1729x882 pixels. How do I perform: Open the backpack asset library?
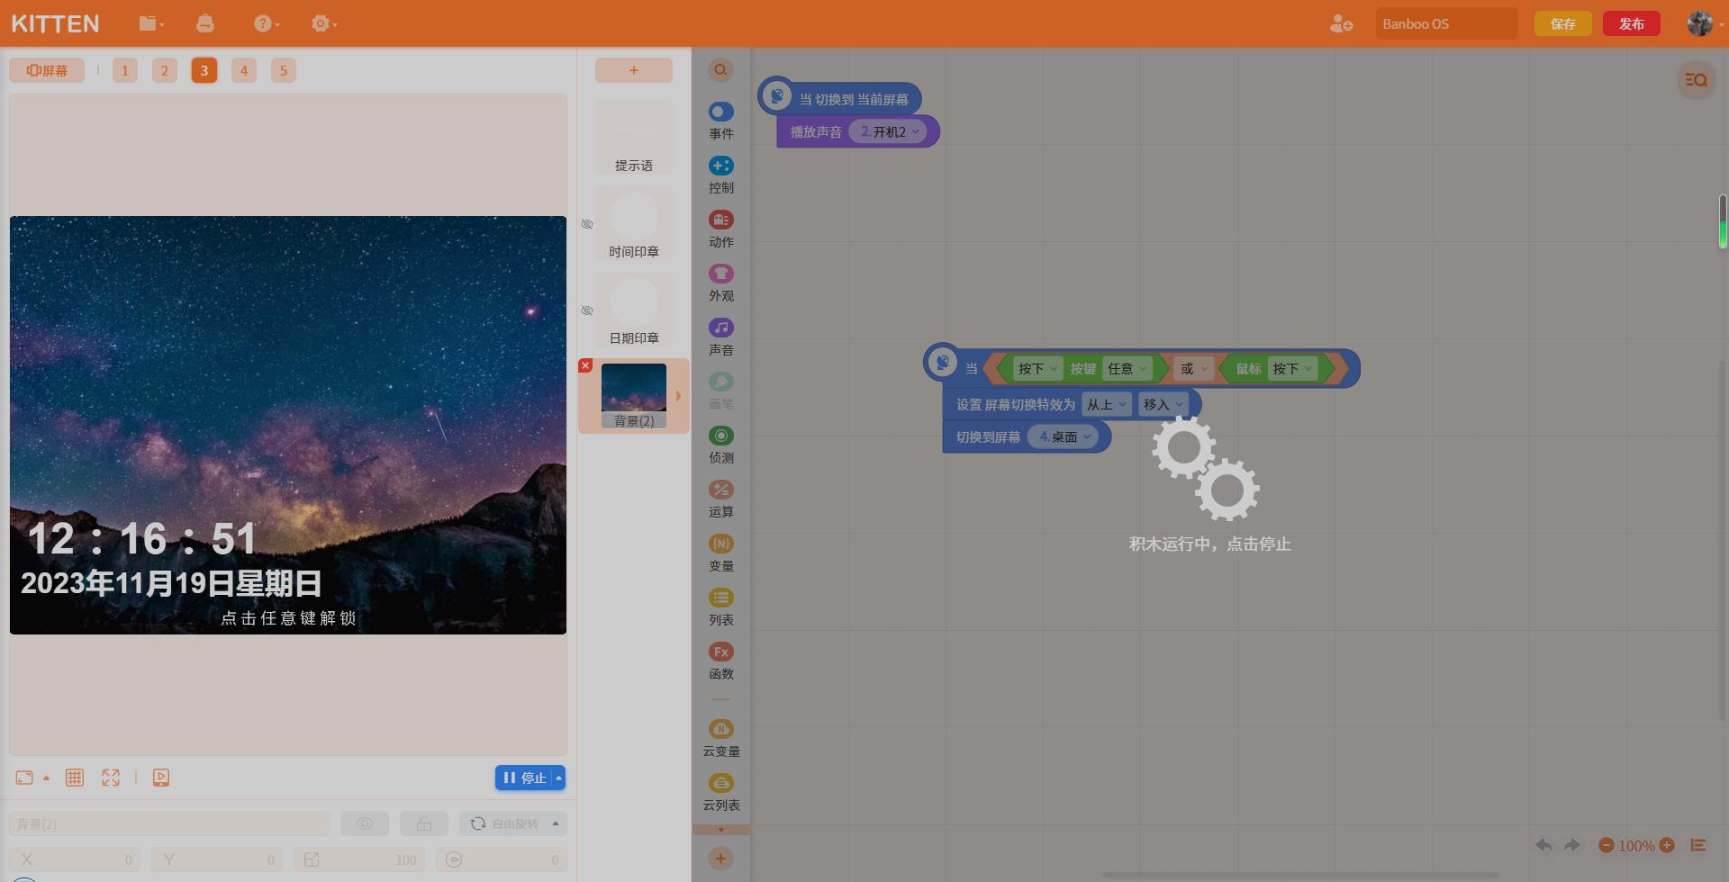pos(205,24)
